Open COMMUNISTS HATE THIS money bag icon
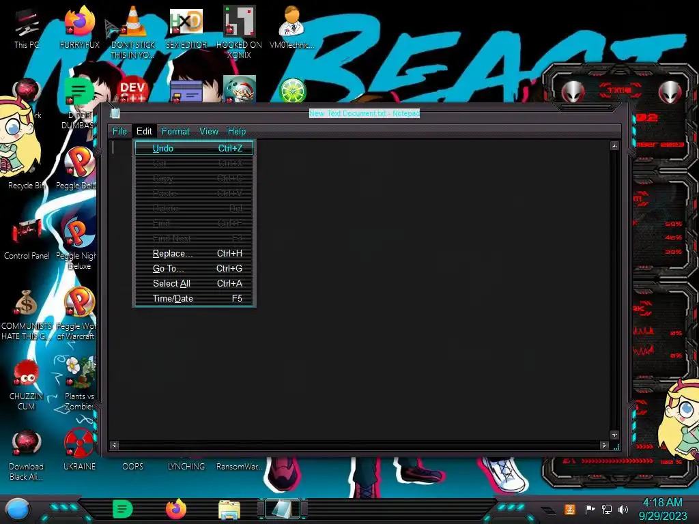This screenshot has width=699, height=524. (x=27, y=314)
